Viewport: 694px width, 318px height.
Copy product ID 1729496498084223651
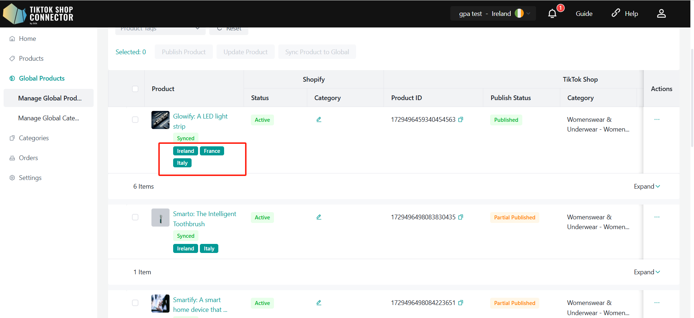pyautogui.click(x=460, y=303)
